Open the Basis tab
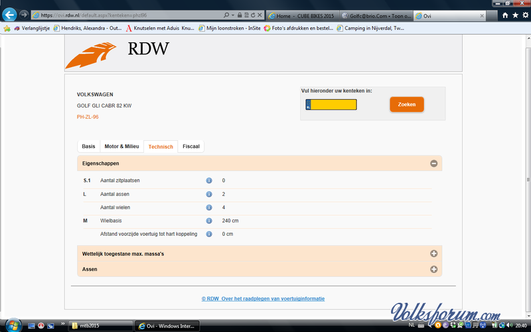 (88, 146)
